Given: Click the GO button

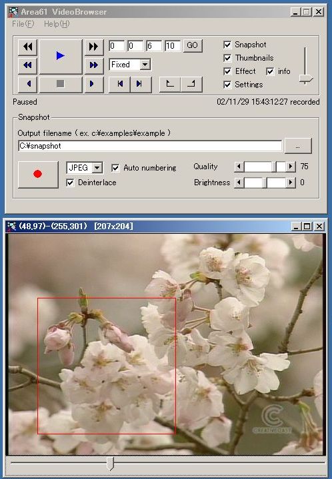Looking at the screenshot, I should [192, 45].
